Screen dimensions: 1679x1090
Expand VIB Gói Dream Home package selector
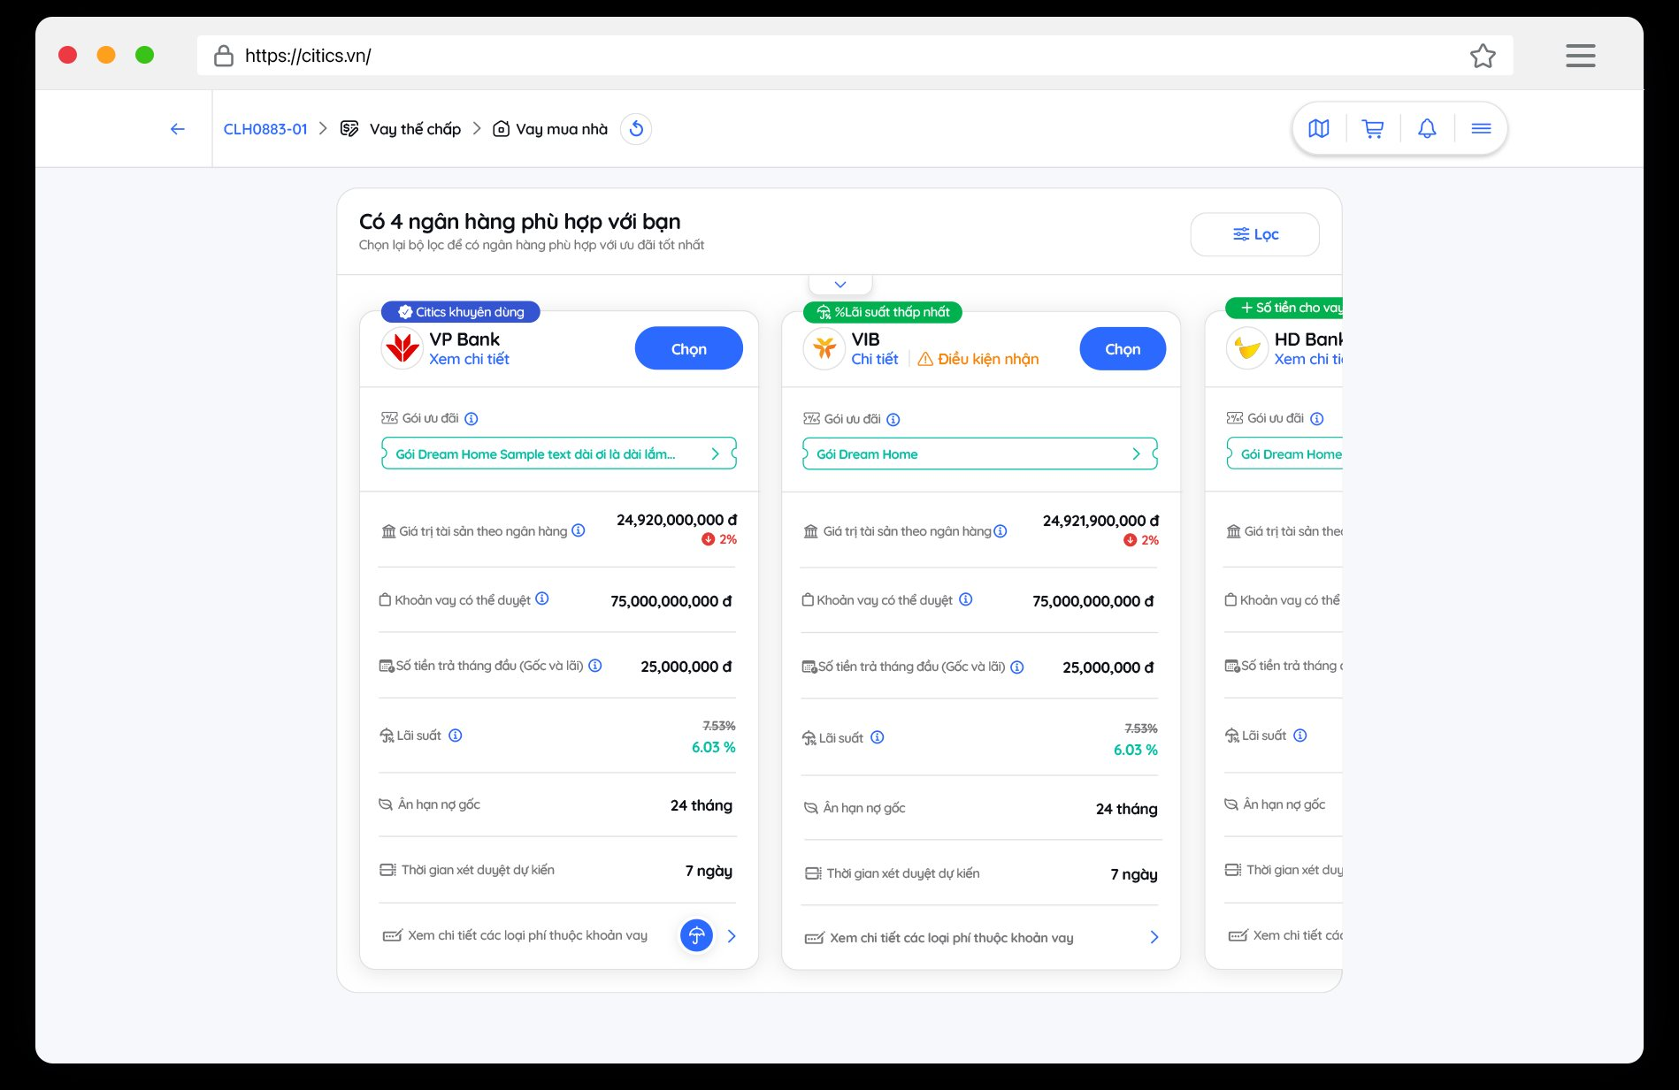(979, 454)
